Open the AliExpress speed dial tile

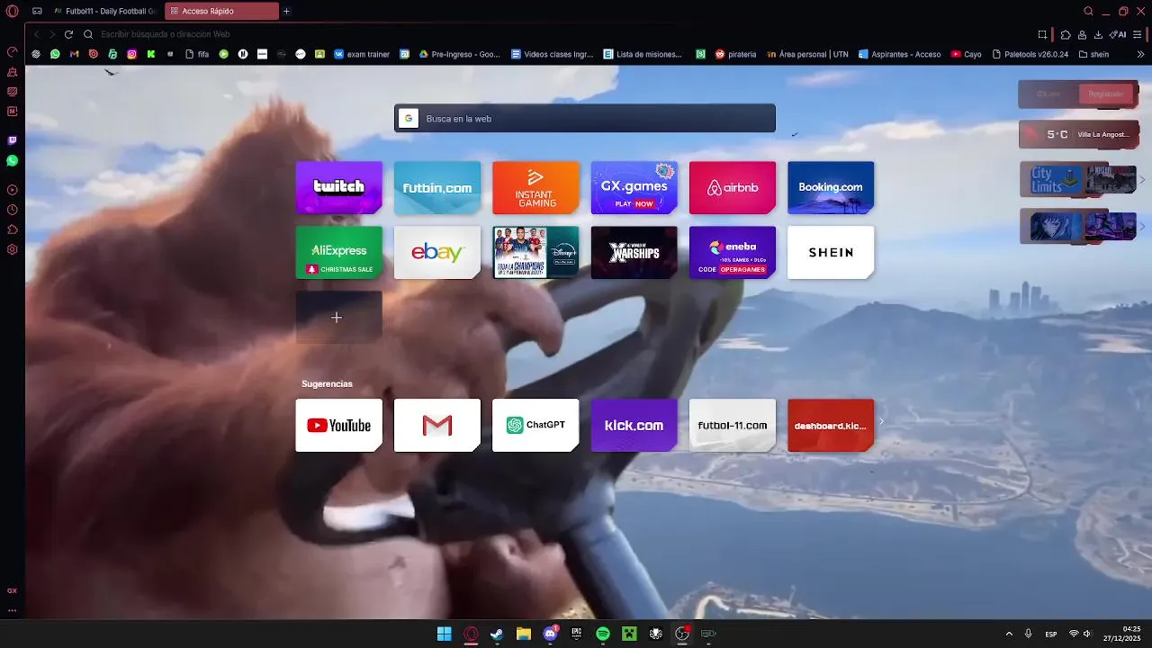pyautogui.click(x=339, y=252)
